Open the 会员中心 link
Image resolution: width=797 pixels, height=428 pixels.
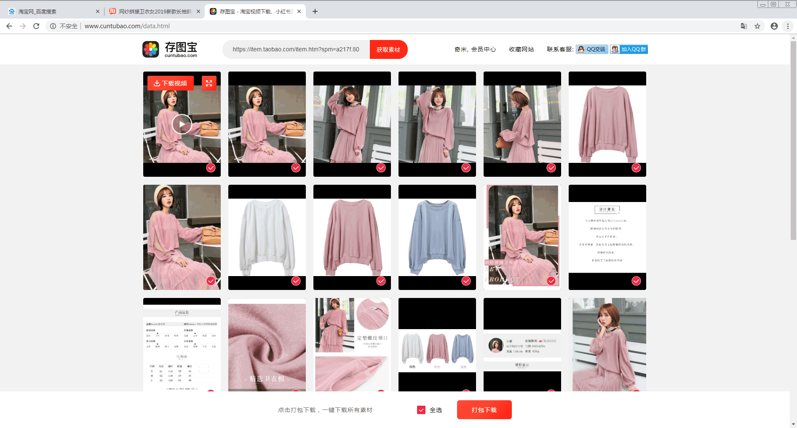coord(483,49)
